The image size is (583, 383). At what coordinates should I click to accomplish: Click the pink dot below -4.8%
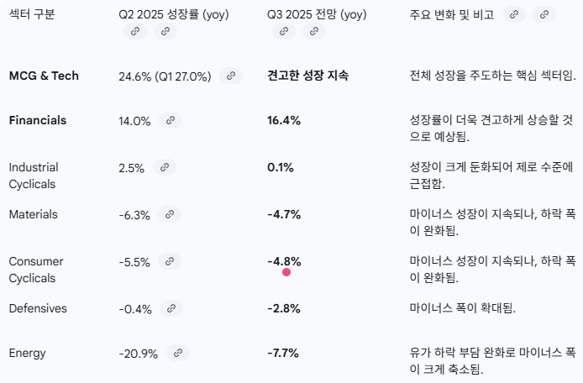[x=286, y=272]
